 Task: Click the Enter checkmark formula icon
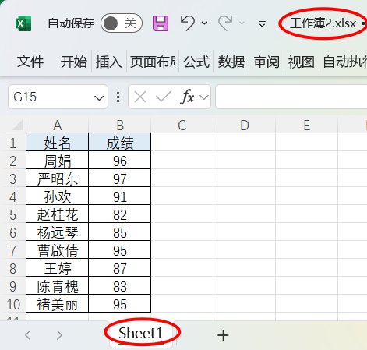[x=164, y=97]
